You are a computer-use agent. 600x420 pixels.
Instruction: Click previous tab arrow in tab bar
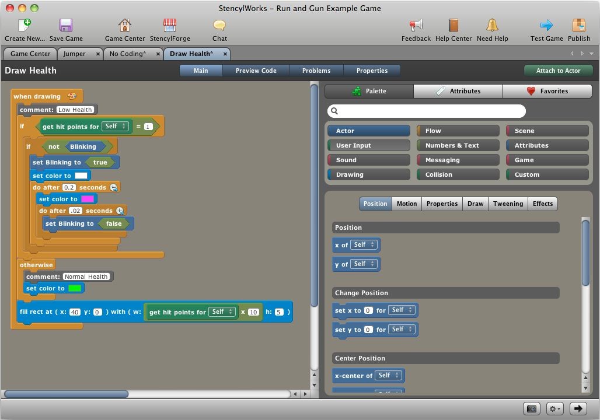click(572, 54)
